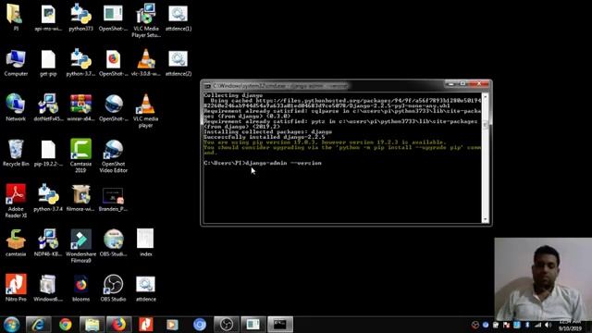This screenshot has width=592, height=333.
Task: Launch Google Chrome from the taskbar
Action: coord(65,325)
